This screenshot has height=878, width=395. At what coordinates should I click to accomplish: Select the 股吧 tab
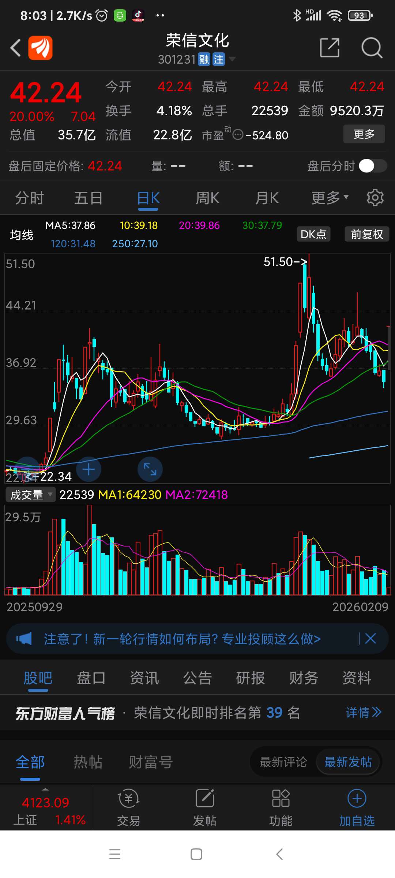pyautogui.click(x=38, y=678)
